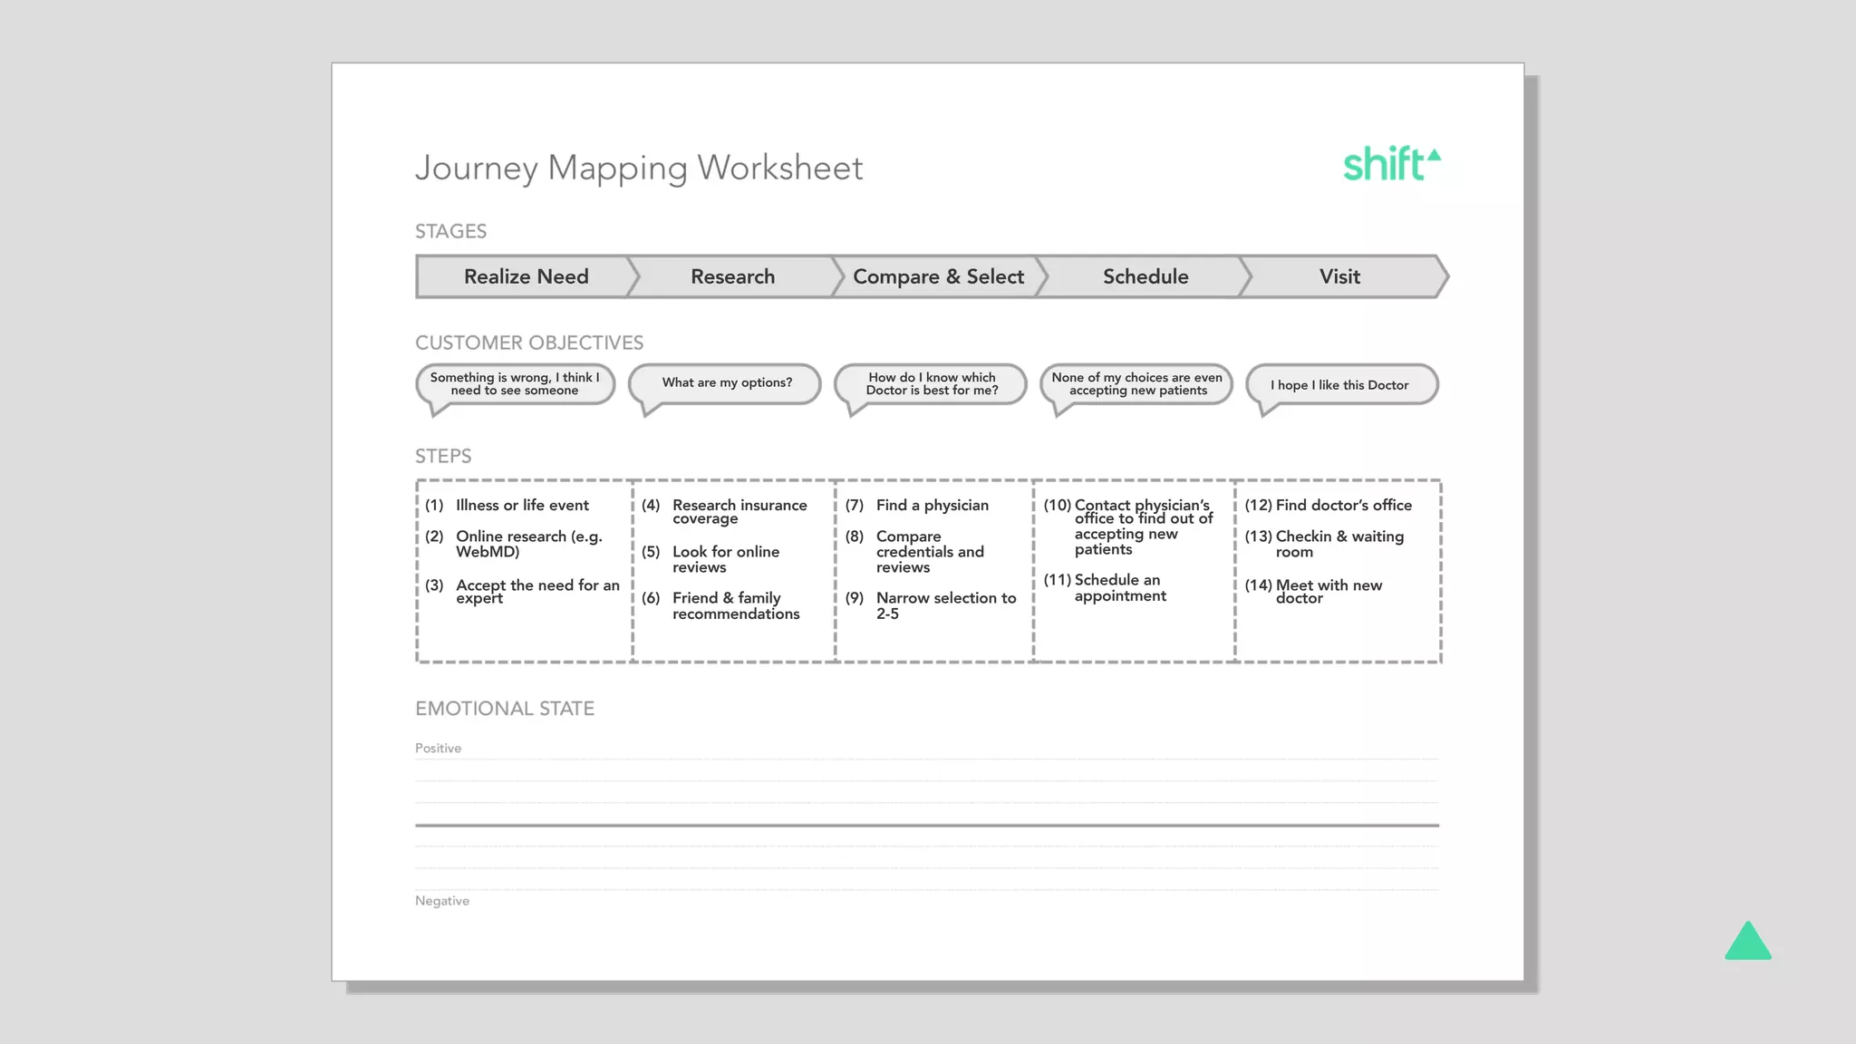
Task: Select the Research stage arrow
Action: coord(732,276)
